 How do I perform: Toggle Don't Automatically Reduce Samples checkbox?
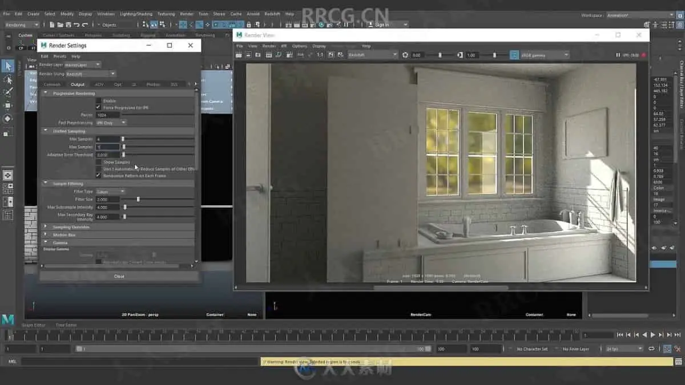tap(98, 169)
